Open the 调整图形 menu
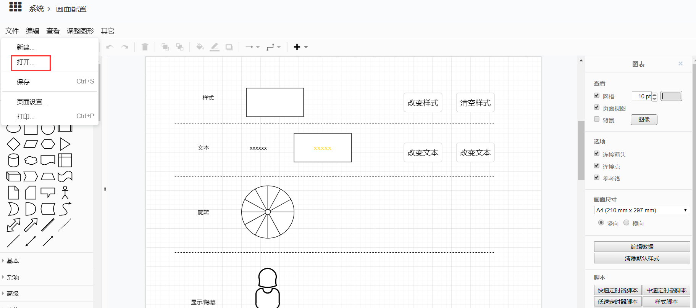The width and height of the screenshot is (696, 308). [80, 31]
